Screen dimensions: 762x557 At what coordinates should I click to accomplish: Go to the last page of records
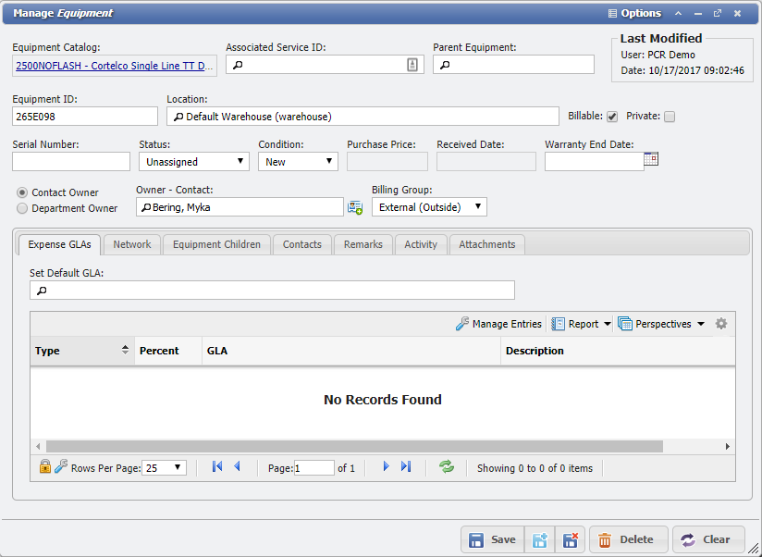pyautogui.click(x=406, y=467)
